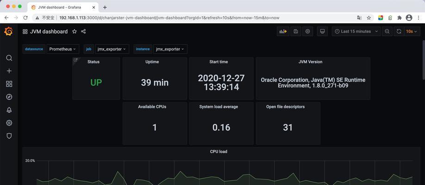Click the Uptime panel title

tap(152, 62)
